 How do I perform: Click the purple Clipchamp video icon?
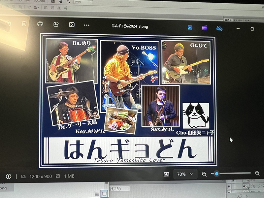[x=205, y=28]
